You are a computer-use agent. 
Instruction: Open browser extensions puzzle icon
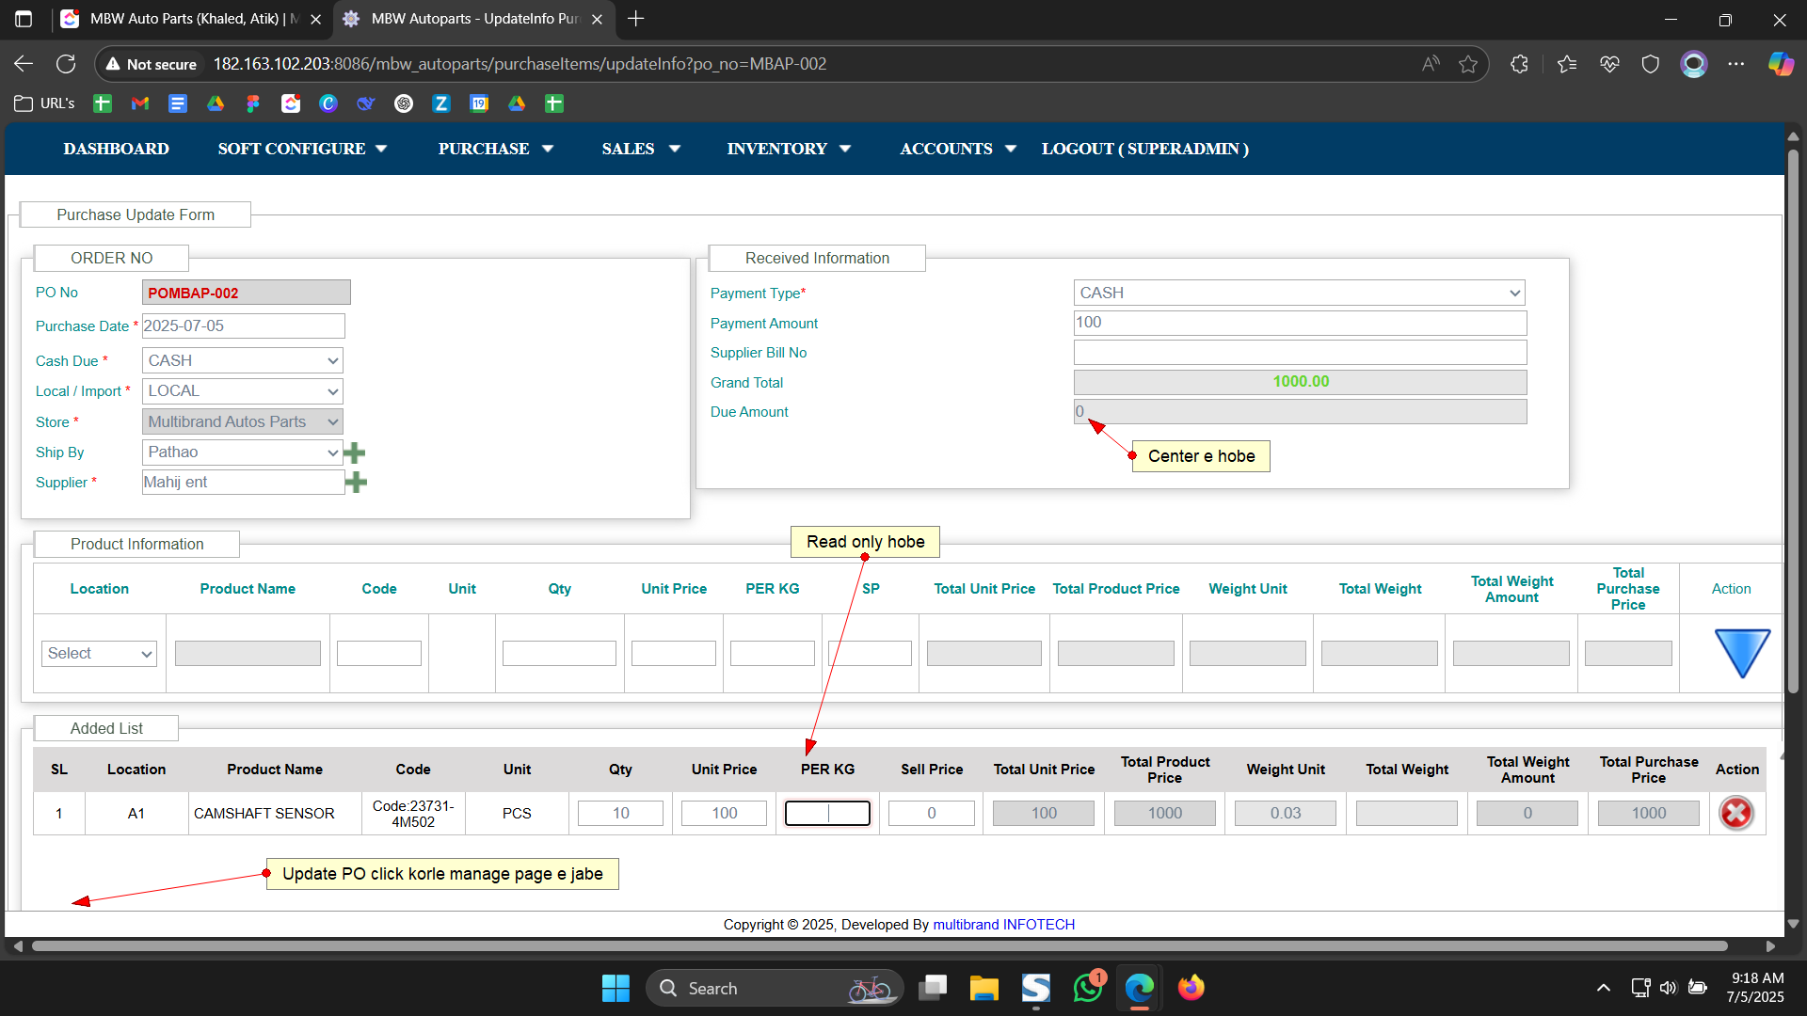click(x=1519, y=64)
